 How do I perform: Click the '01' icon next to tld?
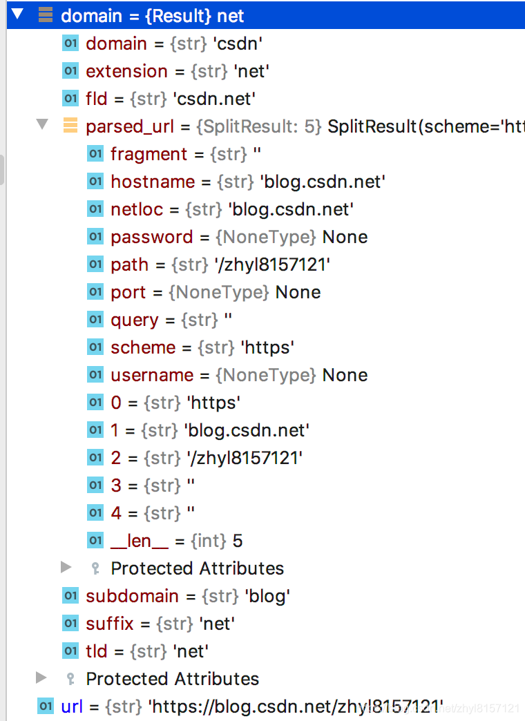coord(70,651)
